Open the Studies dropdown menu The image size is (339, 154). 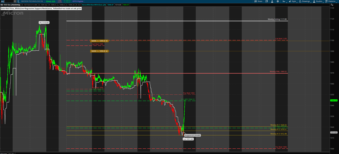(x=318, y=1)
